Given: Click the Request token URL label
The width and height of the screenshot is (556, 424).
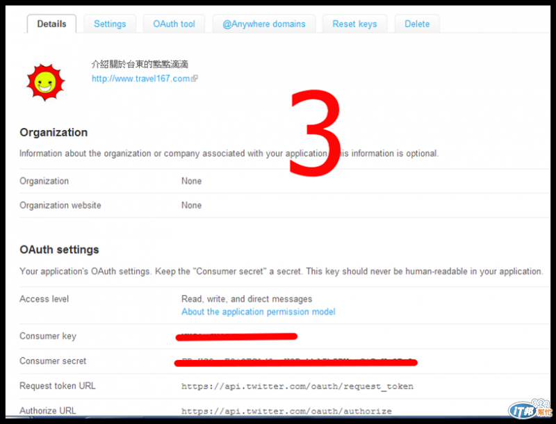Looking at the screenshot, I should point(58,386).
